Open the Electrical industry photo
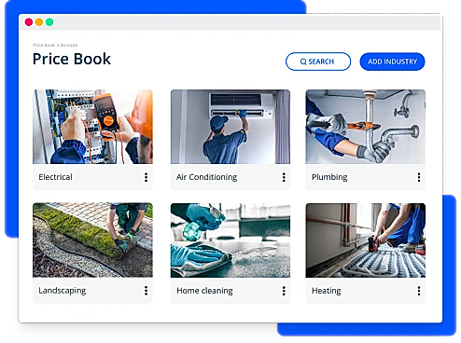Screen dimensions: 461x343 (x=92, y=127)
